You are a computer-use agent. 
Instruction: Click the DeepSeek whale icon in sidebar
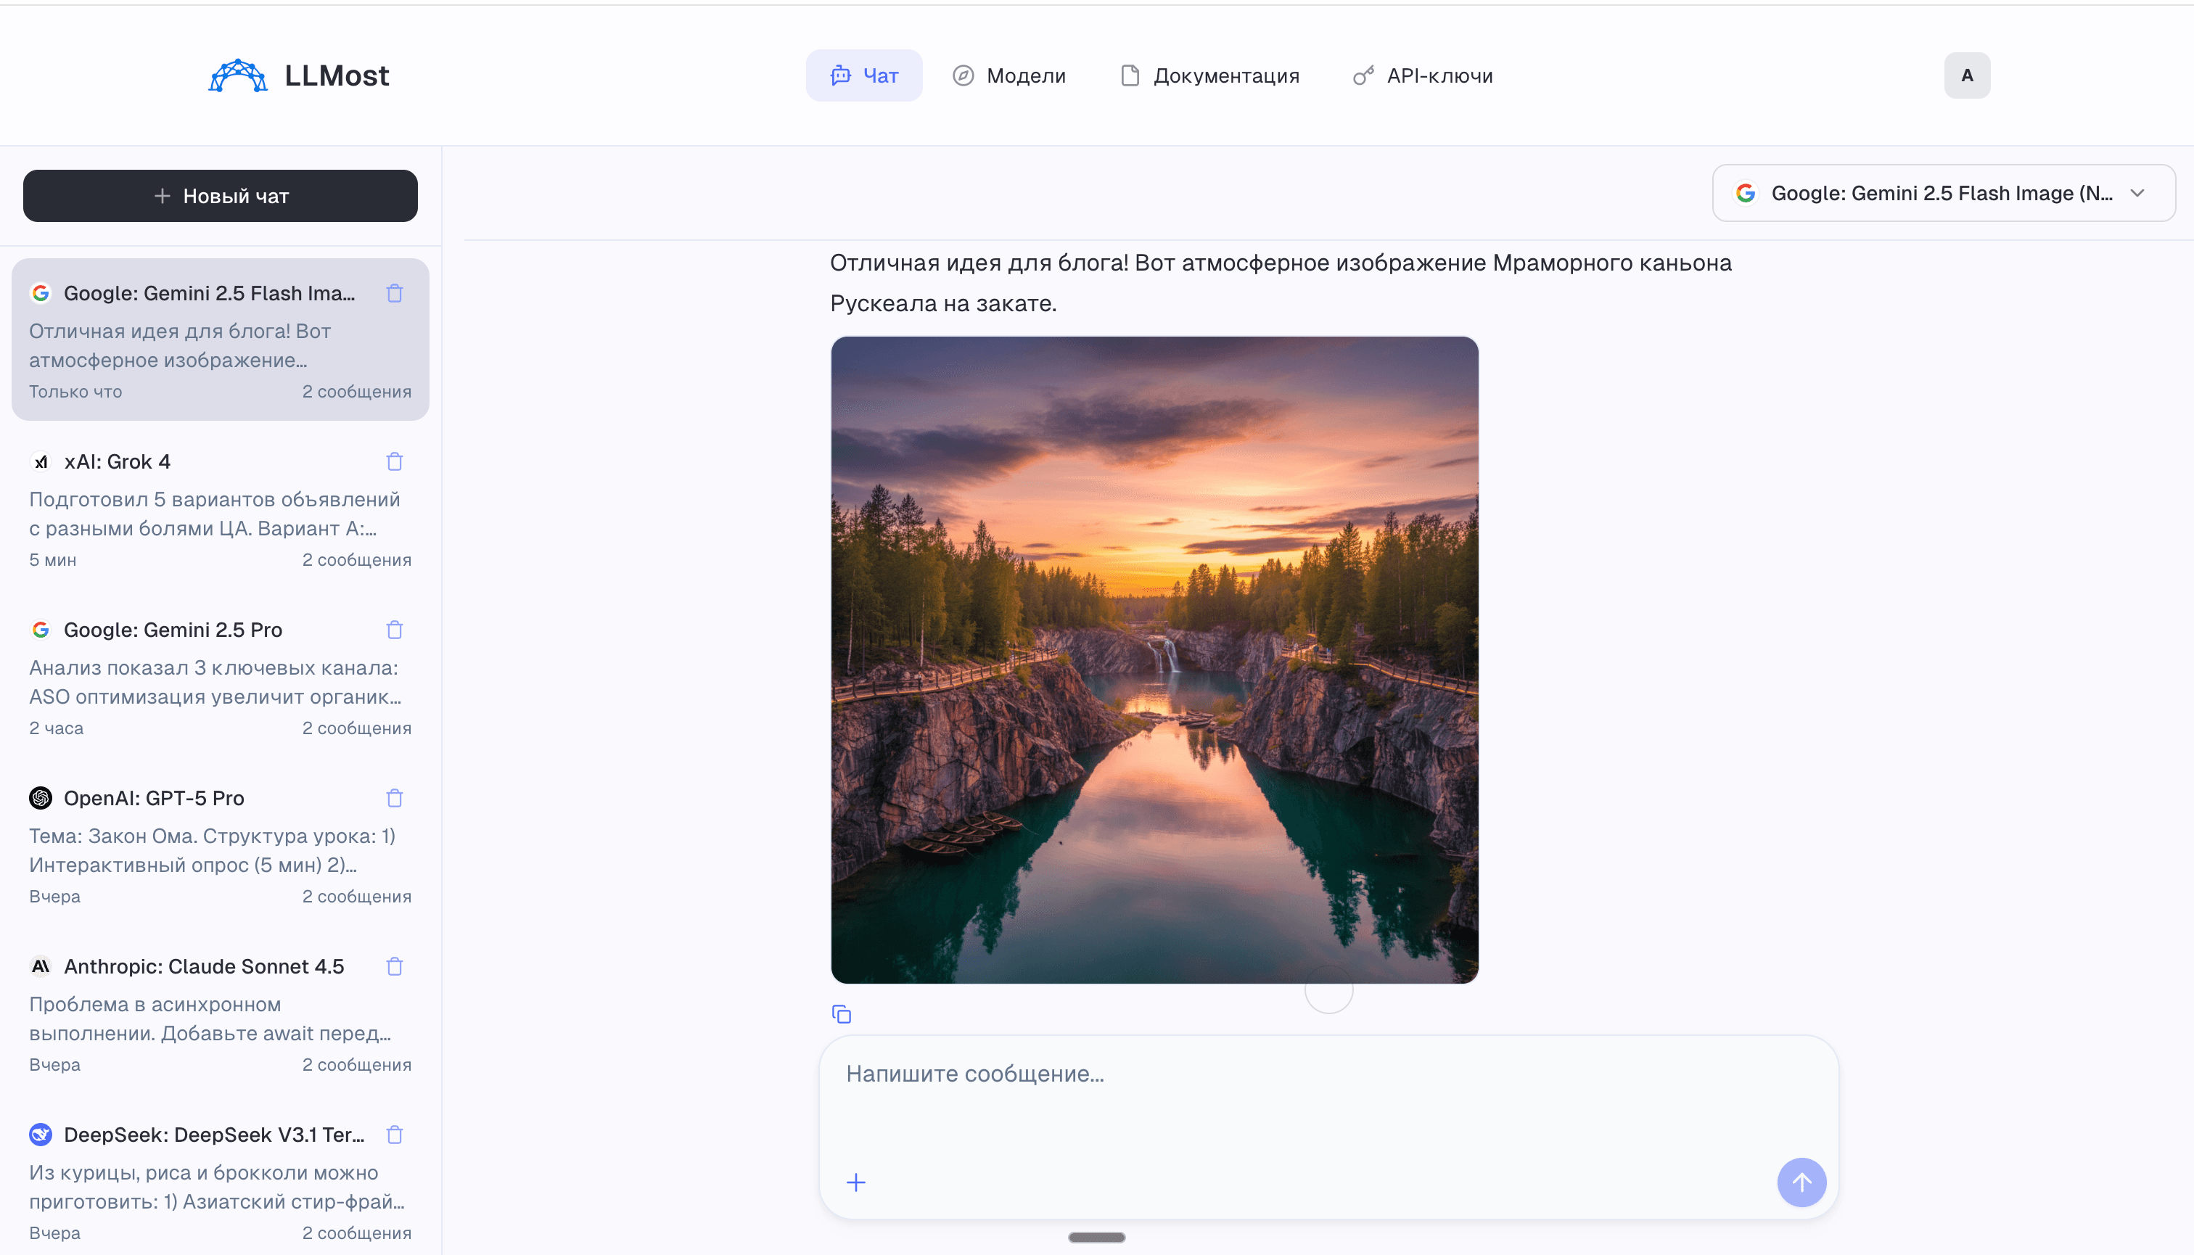tap(40, 1135)
